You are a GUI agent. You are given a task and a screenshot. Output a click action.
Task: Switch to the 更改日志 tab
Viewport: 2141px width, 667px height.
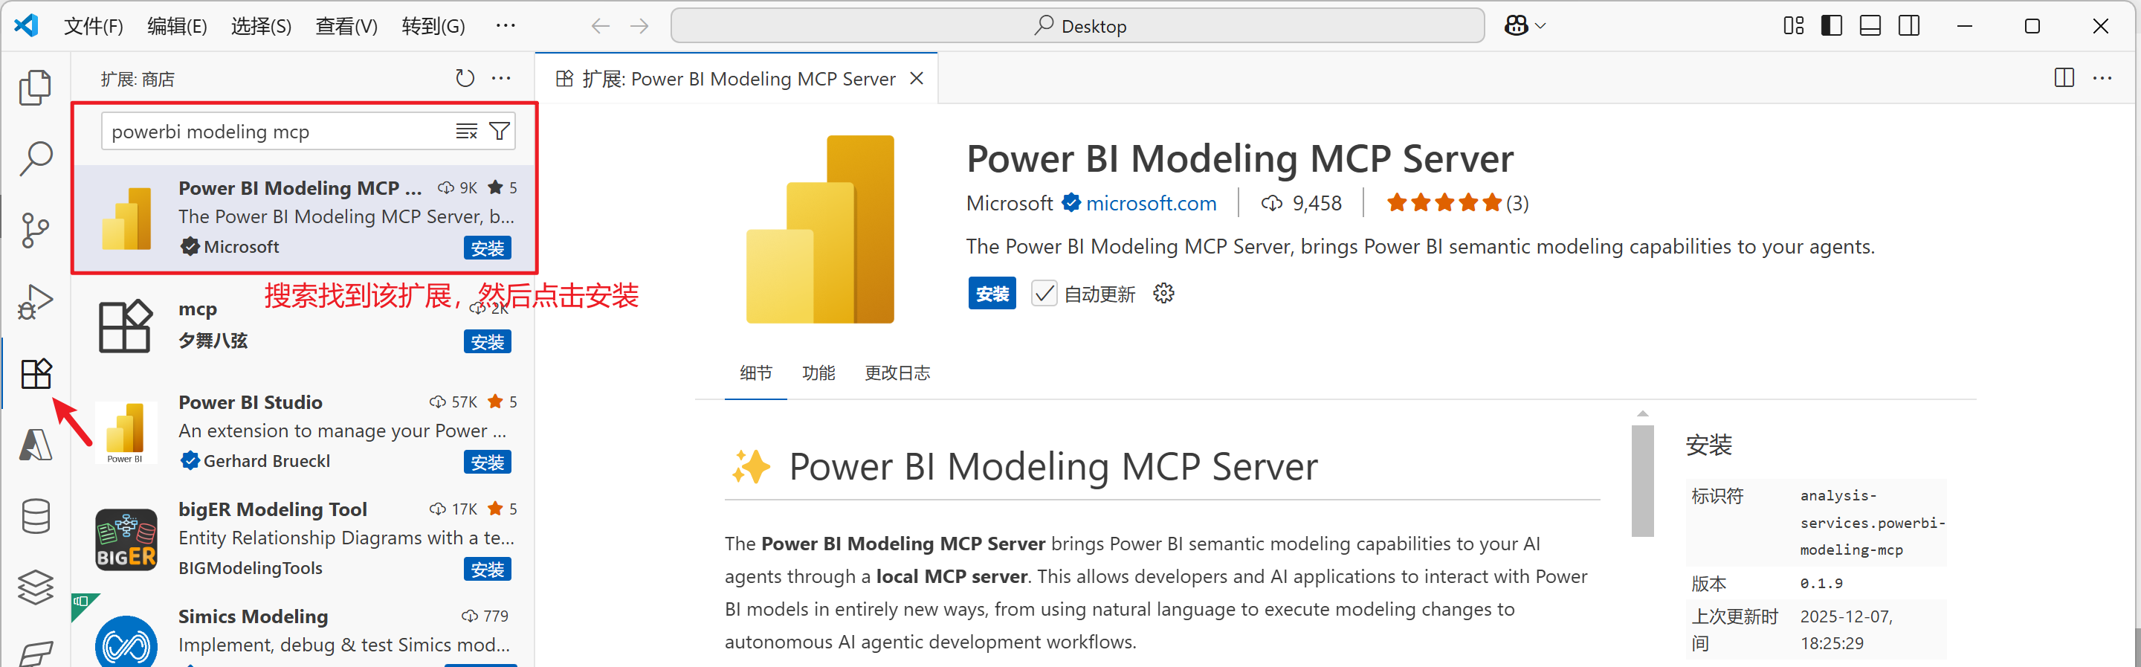coord(897,373)
